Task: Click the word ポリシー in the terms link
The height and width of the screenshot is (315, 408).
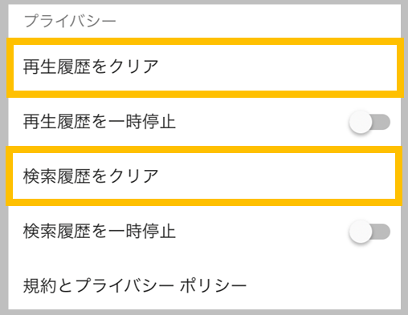Action: [x=213, y=285]
